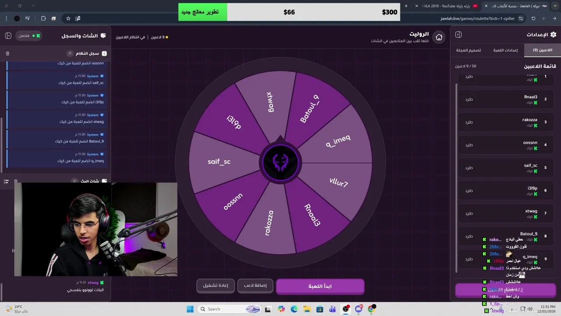Click the إعادة تشغيل button
561x316 pixels.
pos(215,286)
